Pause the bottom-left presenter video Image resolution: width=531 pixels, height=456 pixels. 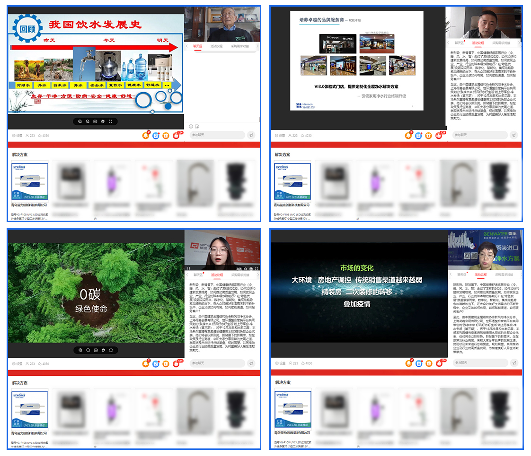pos(189,268)
